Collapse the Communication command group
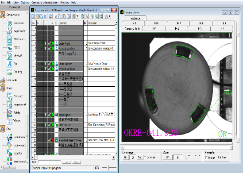 coord(3,15)
